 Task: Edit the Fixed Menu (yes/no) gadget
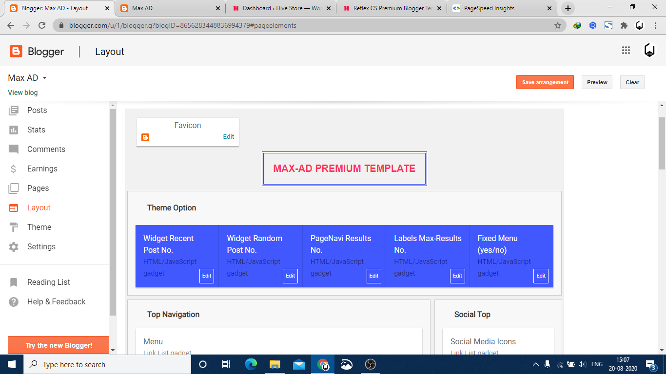coord(541,276)
